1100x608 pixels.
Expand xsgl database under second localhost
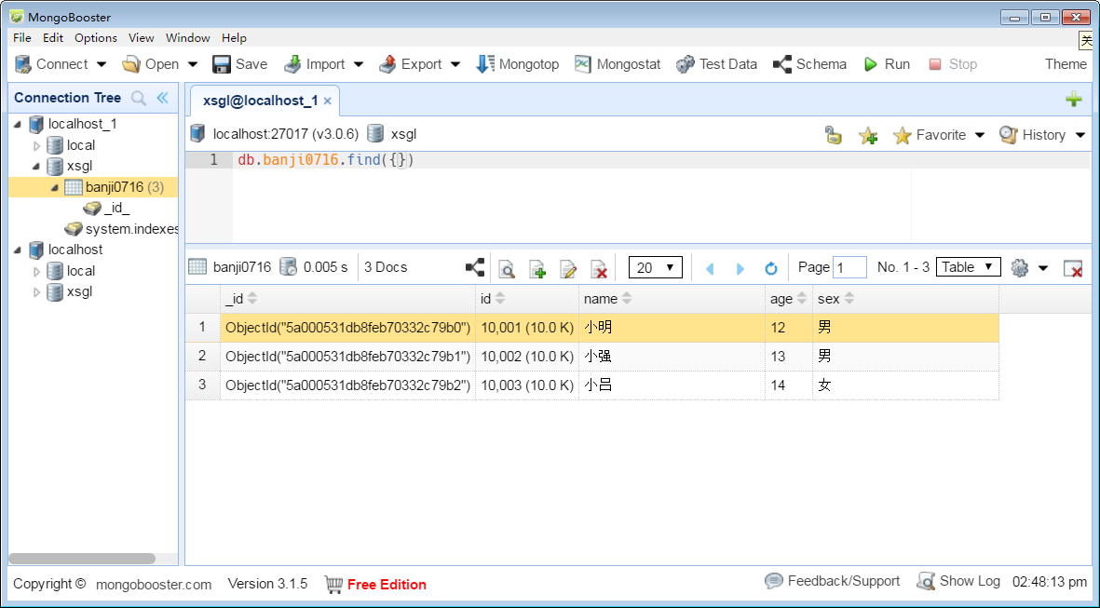(x=37, y=292)
